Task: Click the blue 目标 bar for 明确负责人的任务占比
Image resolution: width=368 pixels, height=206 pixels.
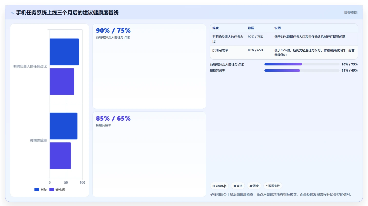Action: tap(64, 52)
